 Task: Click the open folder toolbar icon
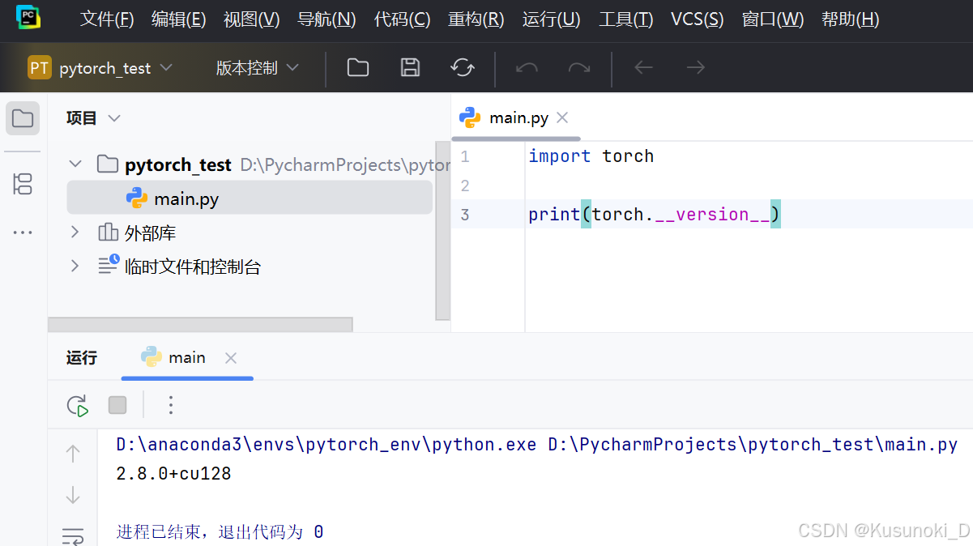(358, 68)
